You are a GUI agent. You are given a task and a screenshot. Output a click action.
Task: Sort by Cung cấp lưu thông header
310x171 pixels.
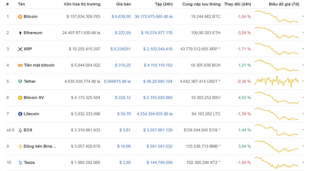(201, 4)
